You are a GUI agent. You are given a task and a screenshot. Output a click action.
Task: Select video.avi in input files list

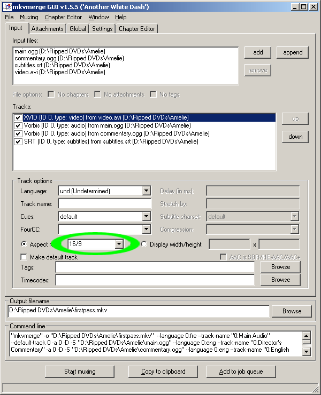pyautogui.click(x=60, y=72)
